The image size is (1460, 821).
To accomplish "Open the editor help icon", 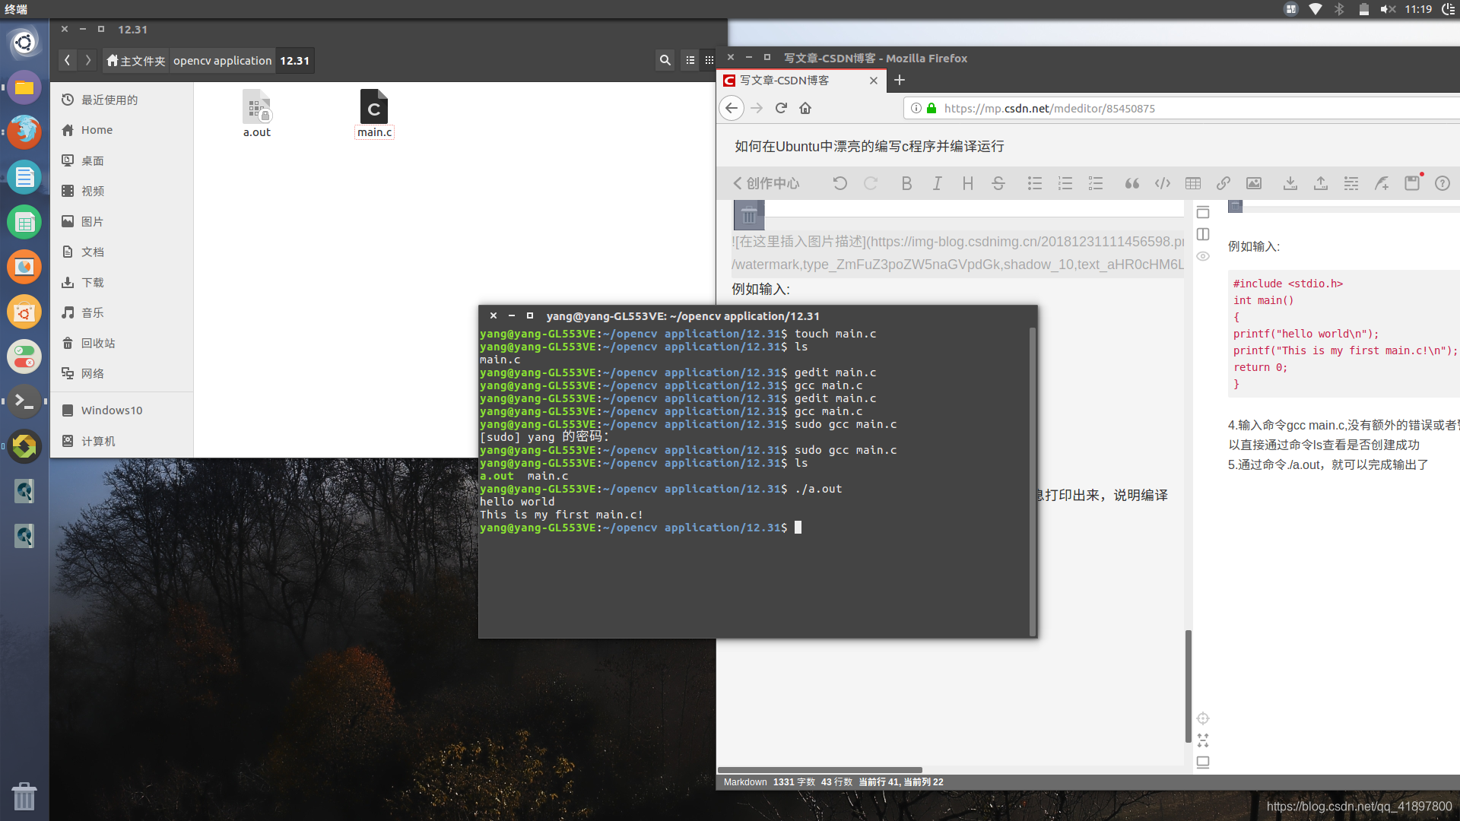I will pyautogui.click(x=1443, y=183).
